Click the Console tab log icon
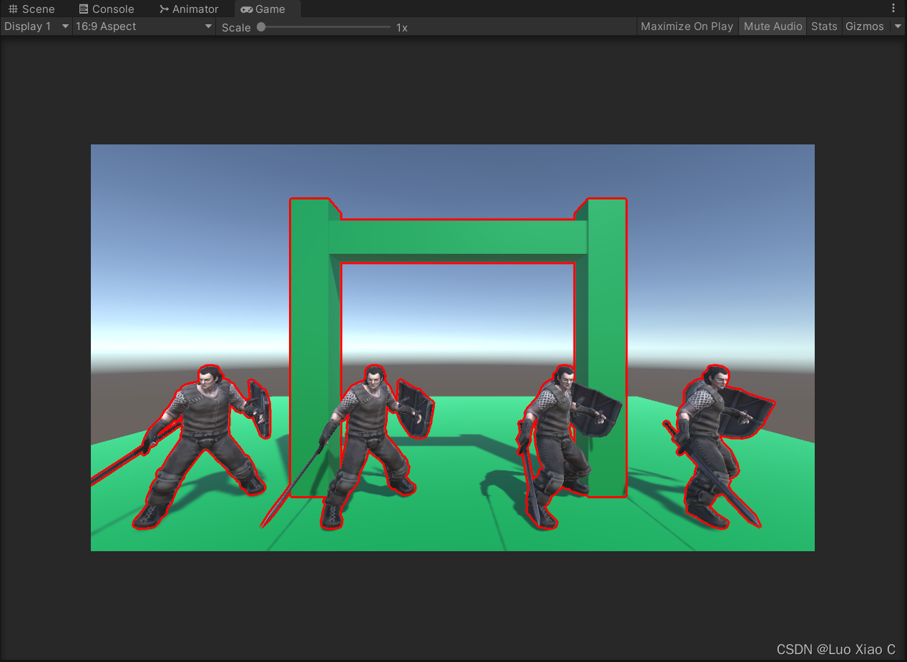907x662 pixels. coord(84,9)
